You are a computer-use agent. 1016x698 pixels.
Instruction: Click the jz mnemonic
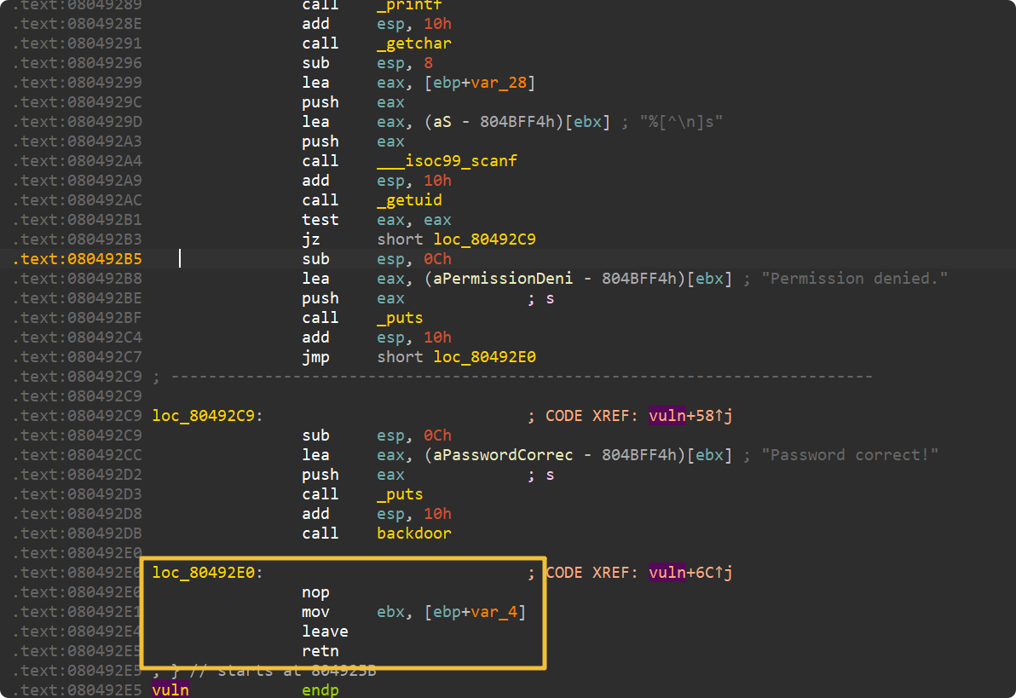tap(311, 239)
